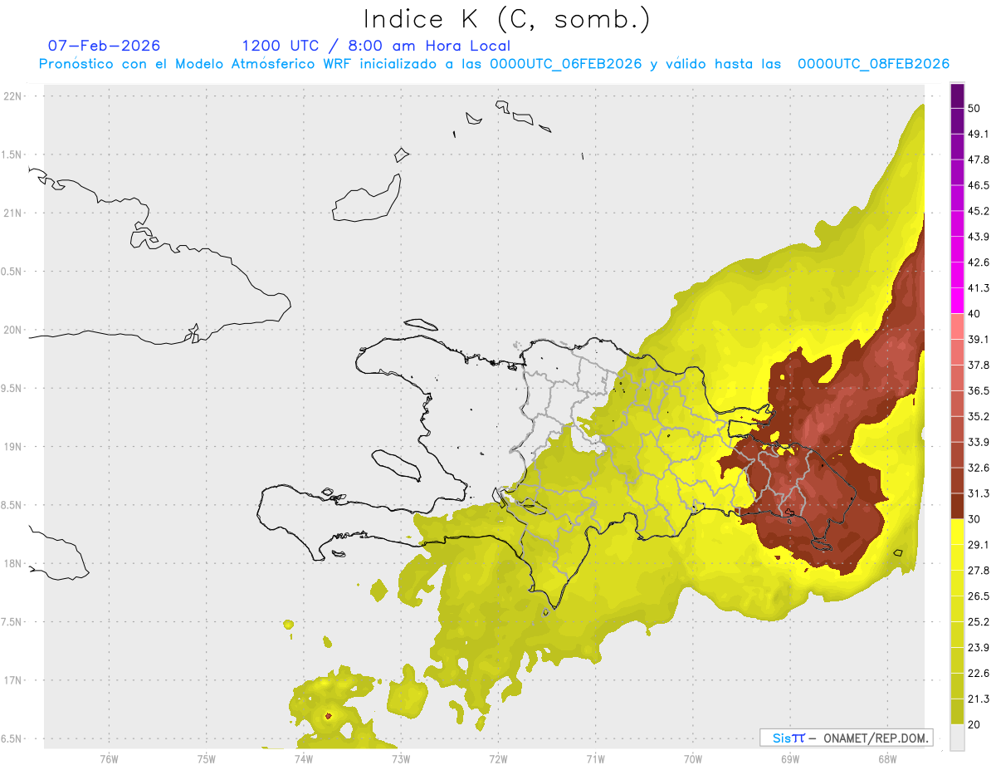Click the colorbar value "37.8"

point(979,365)
